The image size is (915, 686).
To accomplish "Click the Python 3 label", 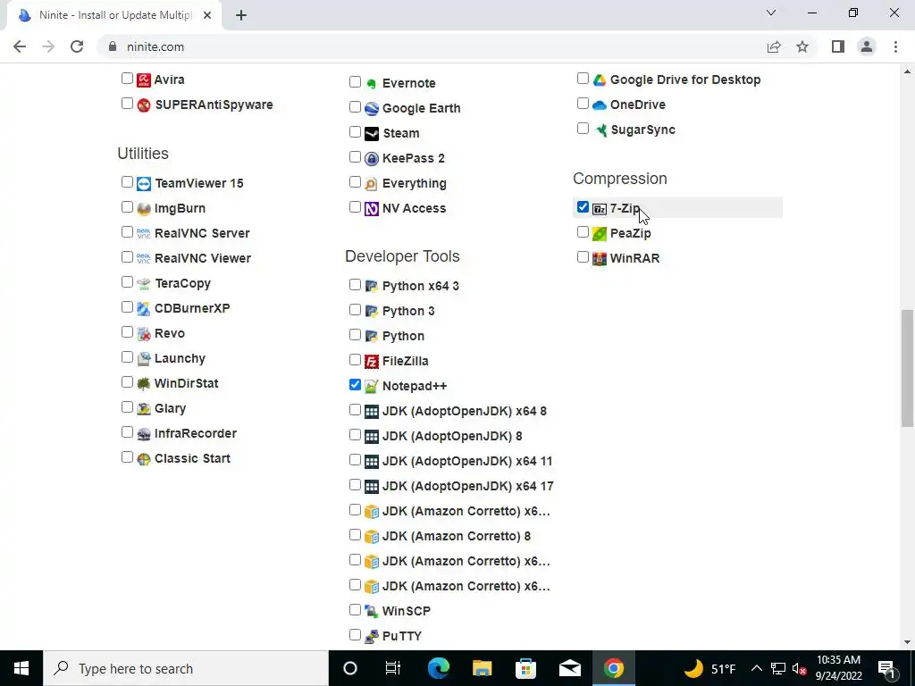I will point(408,311).
